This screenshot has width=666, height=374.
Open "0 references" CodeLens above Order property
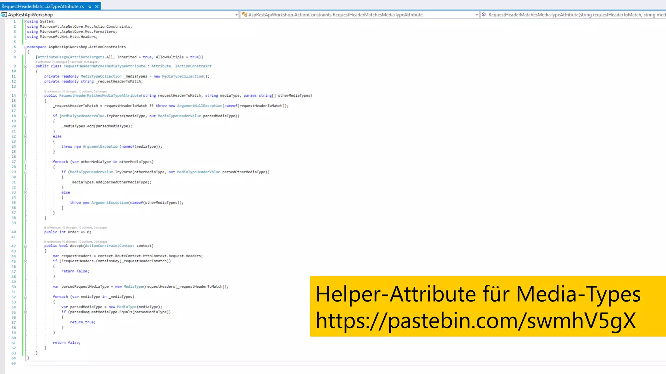pyautogui.click(x=53, y=228)
